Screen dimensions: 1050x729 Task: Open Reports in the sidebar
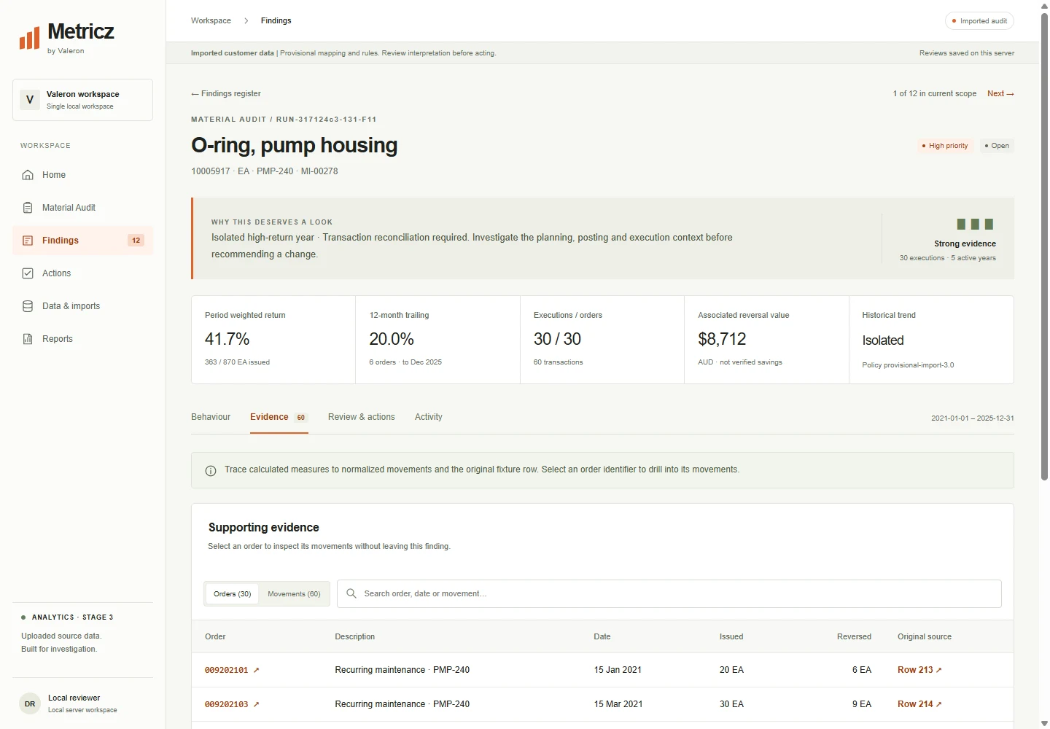pyautogui.click(x=82, y=339)
